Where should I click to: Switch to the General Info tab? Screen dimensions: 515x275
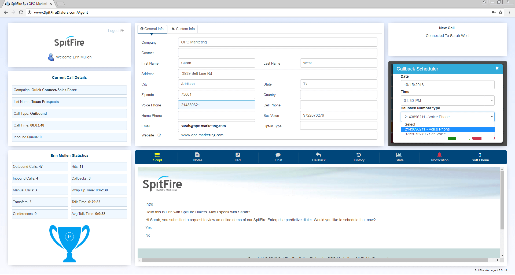coord(152,29)
